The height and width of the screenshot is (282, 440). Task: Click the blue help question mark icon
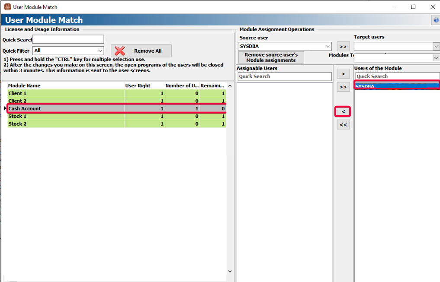pyautogui.click(x=436, y=21)
